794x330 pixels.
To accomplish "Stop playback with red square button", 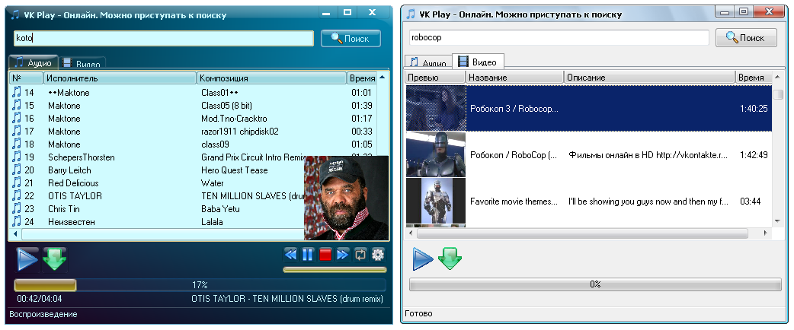I will [x=325, y=254].
